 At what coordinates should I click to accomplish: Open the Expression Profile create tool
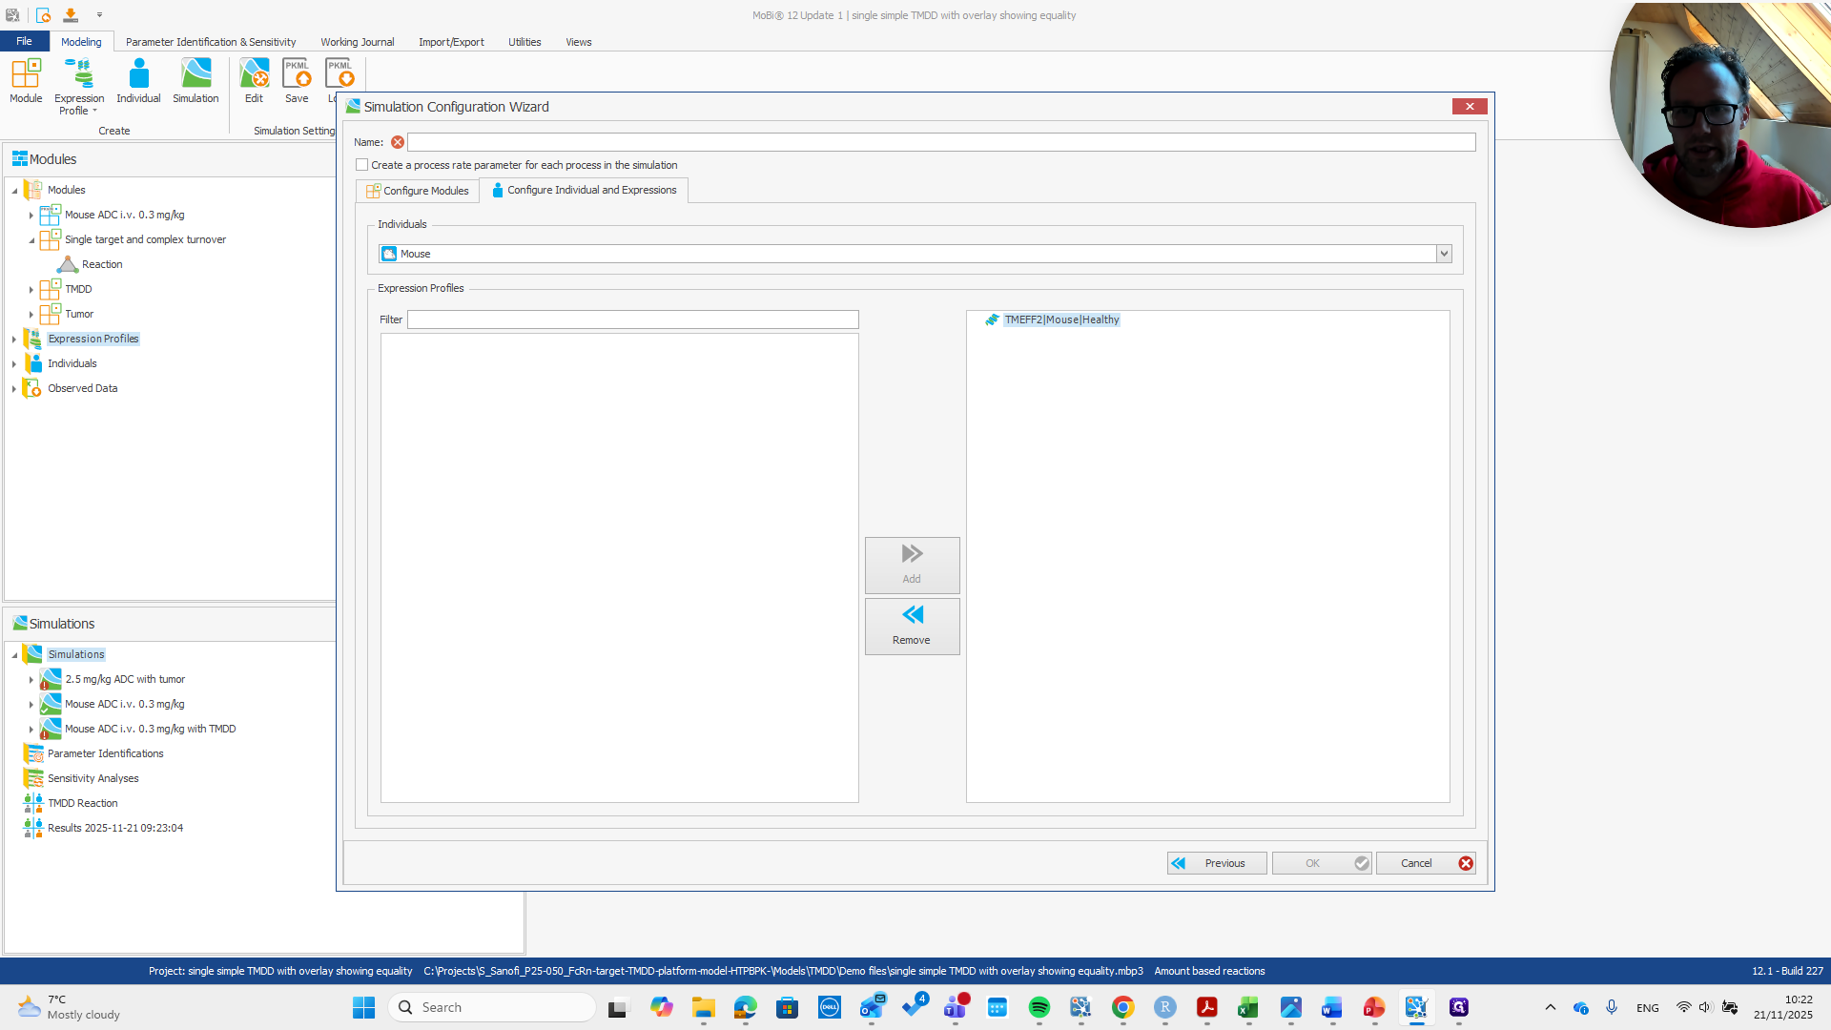click(79, 74)
